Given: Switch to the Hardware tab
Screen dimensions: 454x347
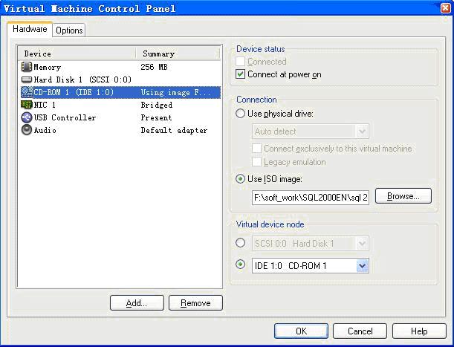Looking at the screenshot, I should tap(30, 30).
